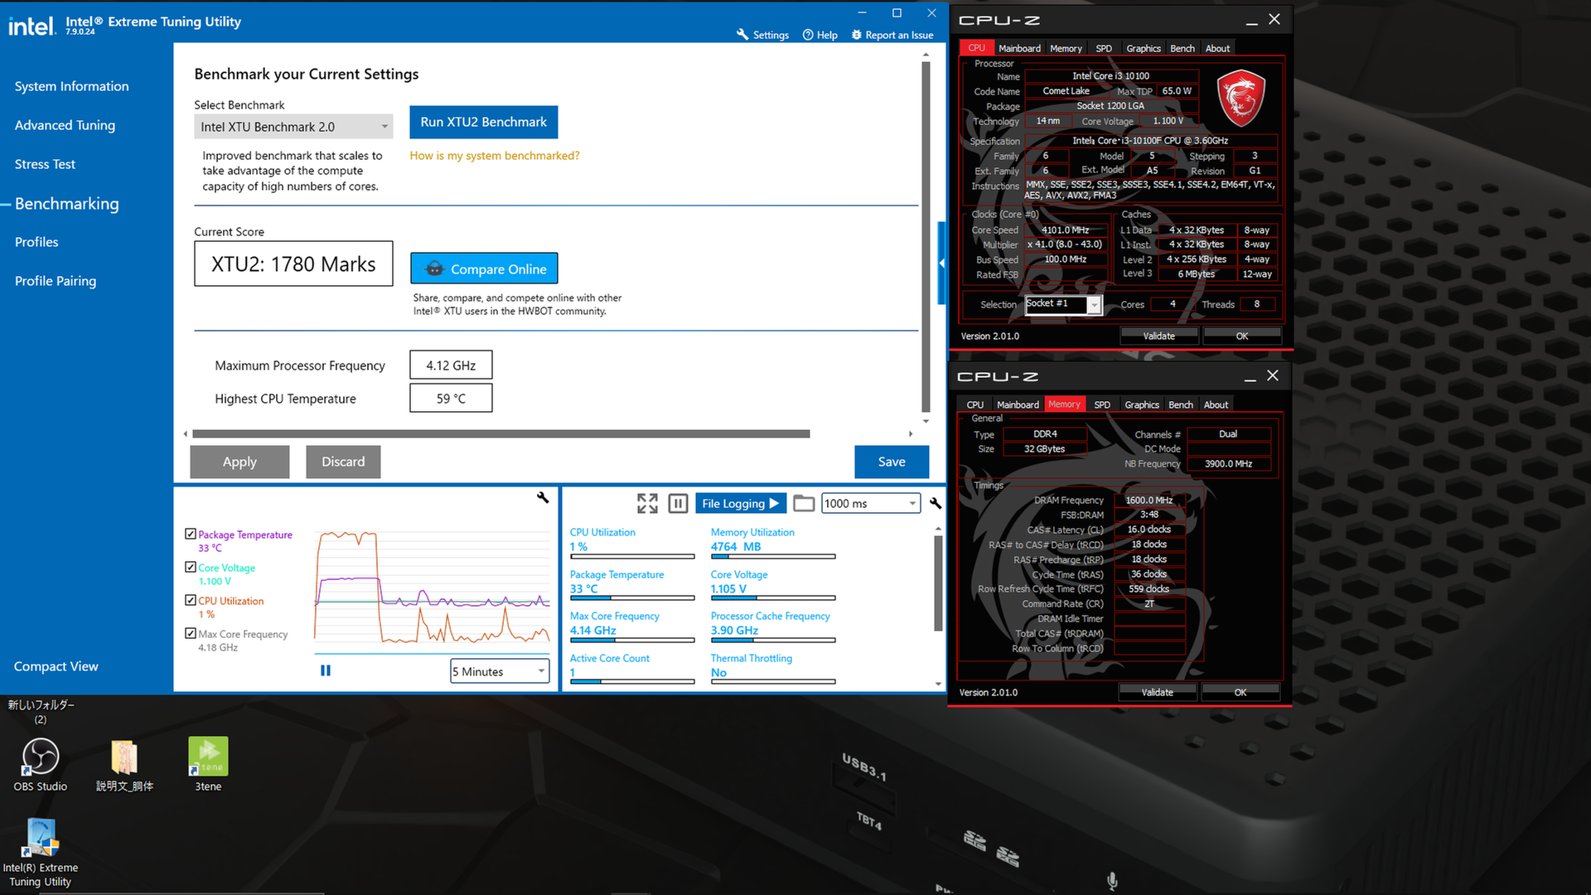1591x895 pixels.
Task: Pause the graph playback
Action: pos(326,670)
